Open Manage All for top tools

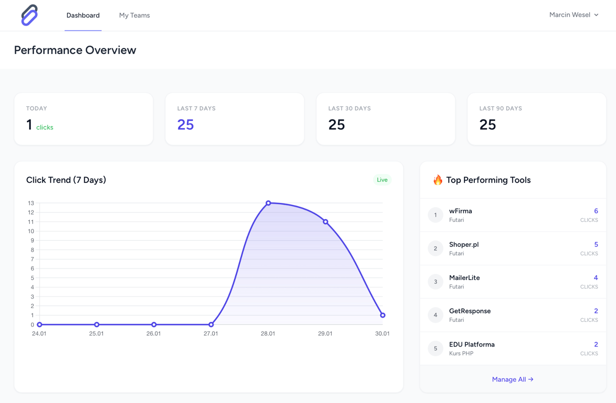click(509, 379)
